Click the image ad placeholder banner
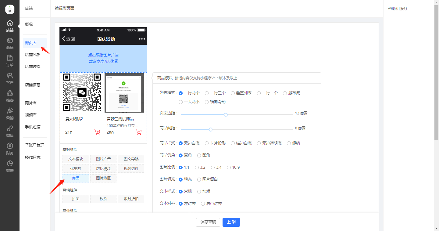The image size is (439, 231). [103, 58]
